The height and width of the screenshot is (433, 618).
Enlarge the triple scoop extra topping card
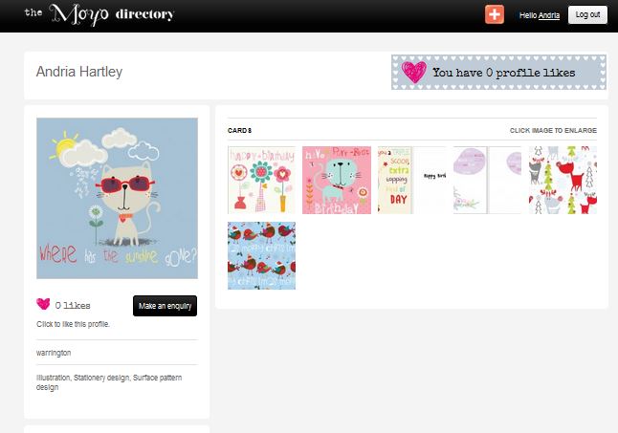tap(412, 181)
